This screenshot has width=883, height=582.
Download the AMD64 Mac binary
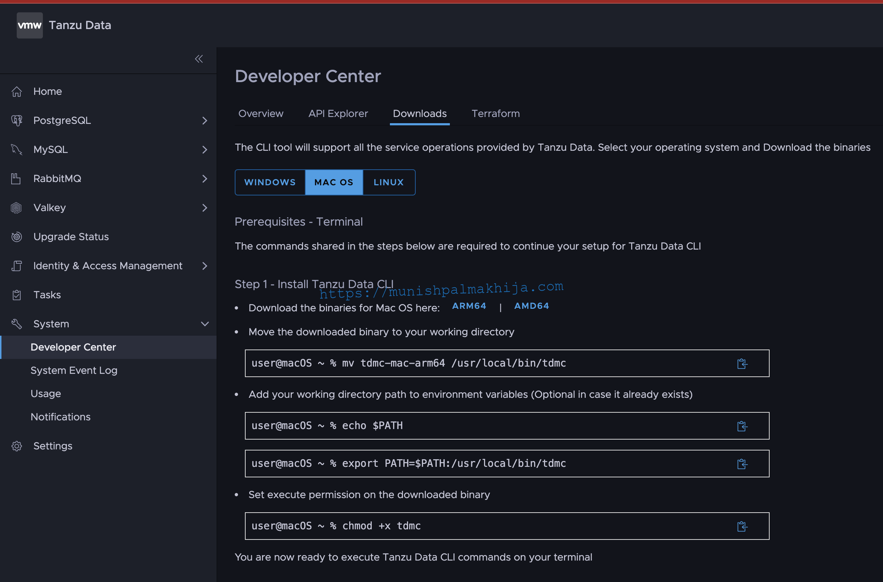tap(532, 306)
